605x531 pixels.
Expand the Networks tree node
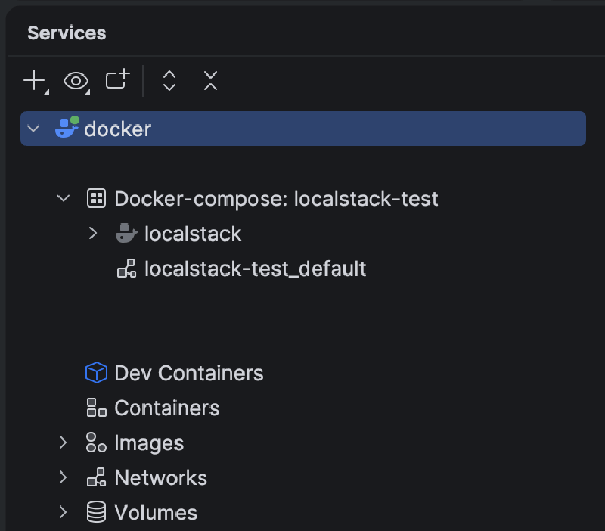click(63, 477)
